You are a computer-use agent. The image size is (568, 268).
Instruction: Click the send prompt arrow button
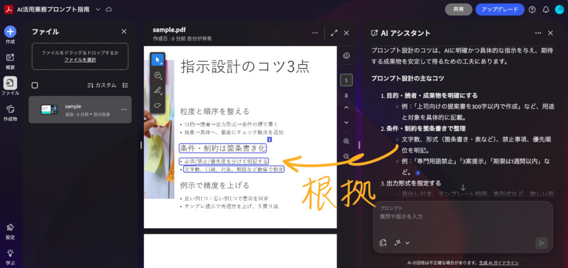(x=541, y=243)
